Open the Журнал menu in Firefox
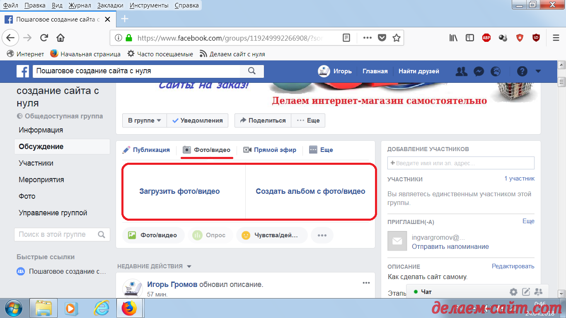The image size is (566, 318). [79, 5]
